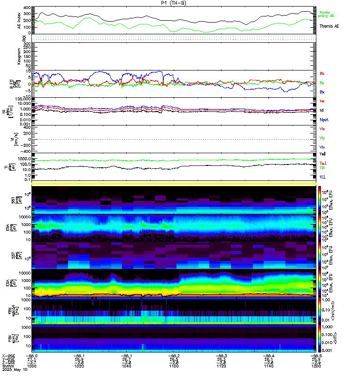
Task: Click the red Viz velocity legend label
Action: [x=322, y=129]
